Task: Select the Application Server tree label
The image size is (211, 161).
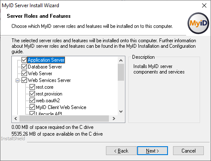Action: [46, 60]
